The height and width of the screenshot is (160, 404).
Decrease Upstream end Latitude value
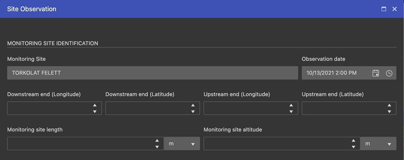point(389,111)
